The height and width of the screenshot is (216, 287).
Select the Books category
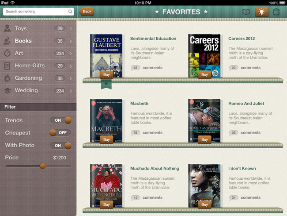[x=23, y=41]
